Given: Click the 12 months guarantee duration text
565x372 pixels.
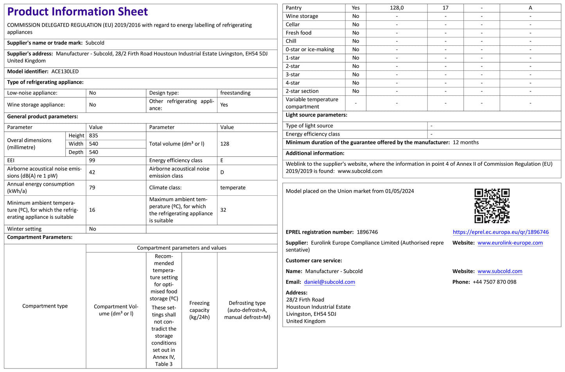Looking at the screenshot, I should click(465, 143).
